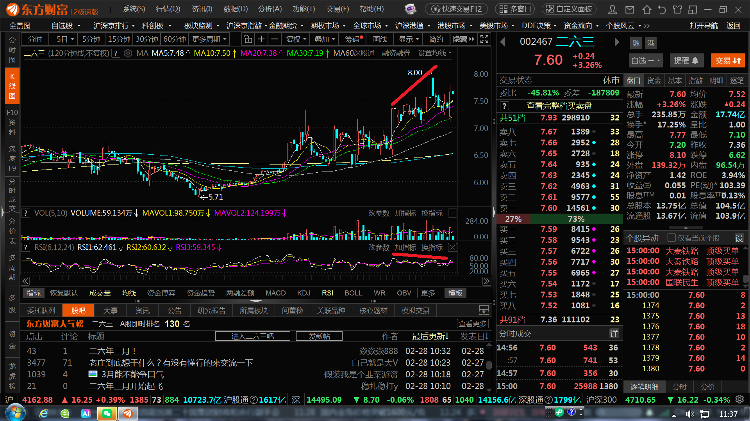Viewport: 750px width, 421px height.
Task: Select the MACD indicator tab
Action: [x=275, y=293]
